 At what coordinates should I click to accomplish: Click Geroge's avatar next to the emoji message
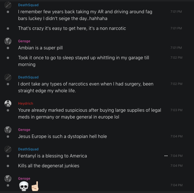click(x=8, y=179)
